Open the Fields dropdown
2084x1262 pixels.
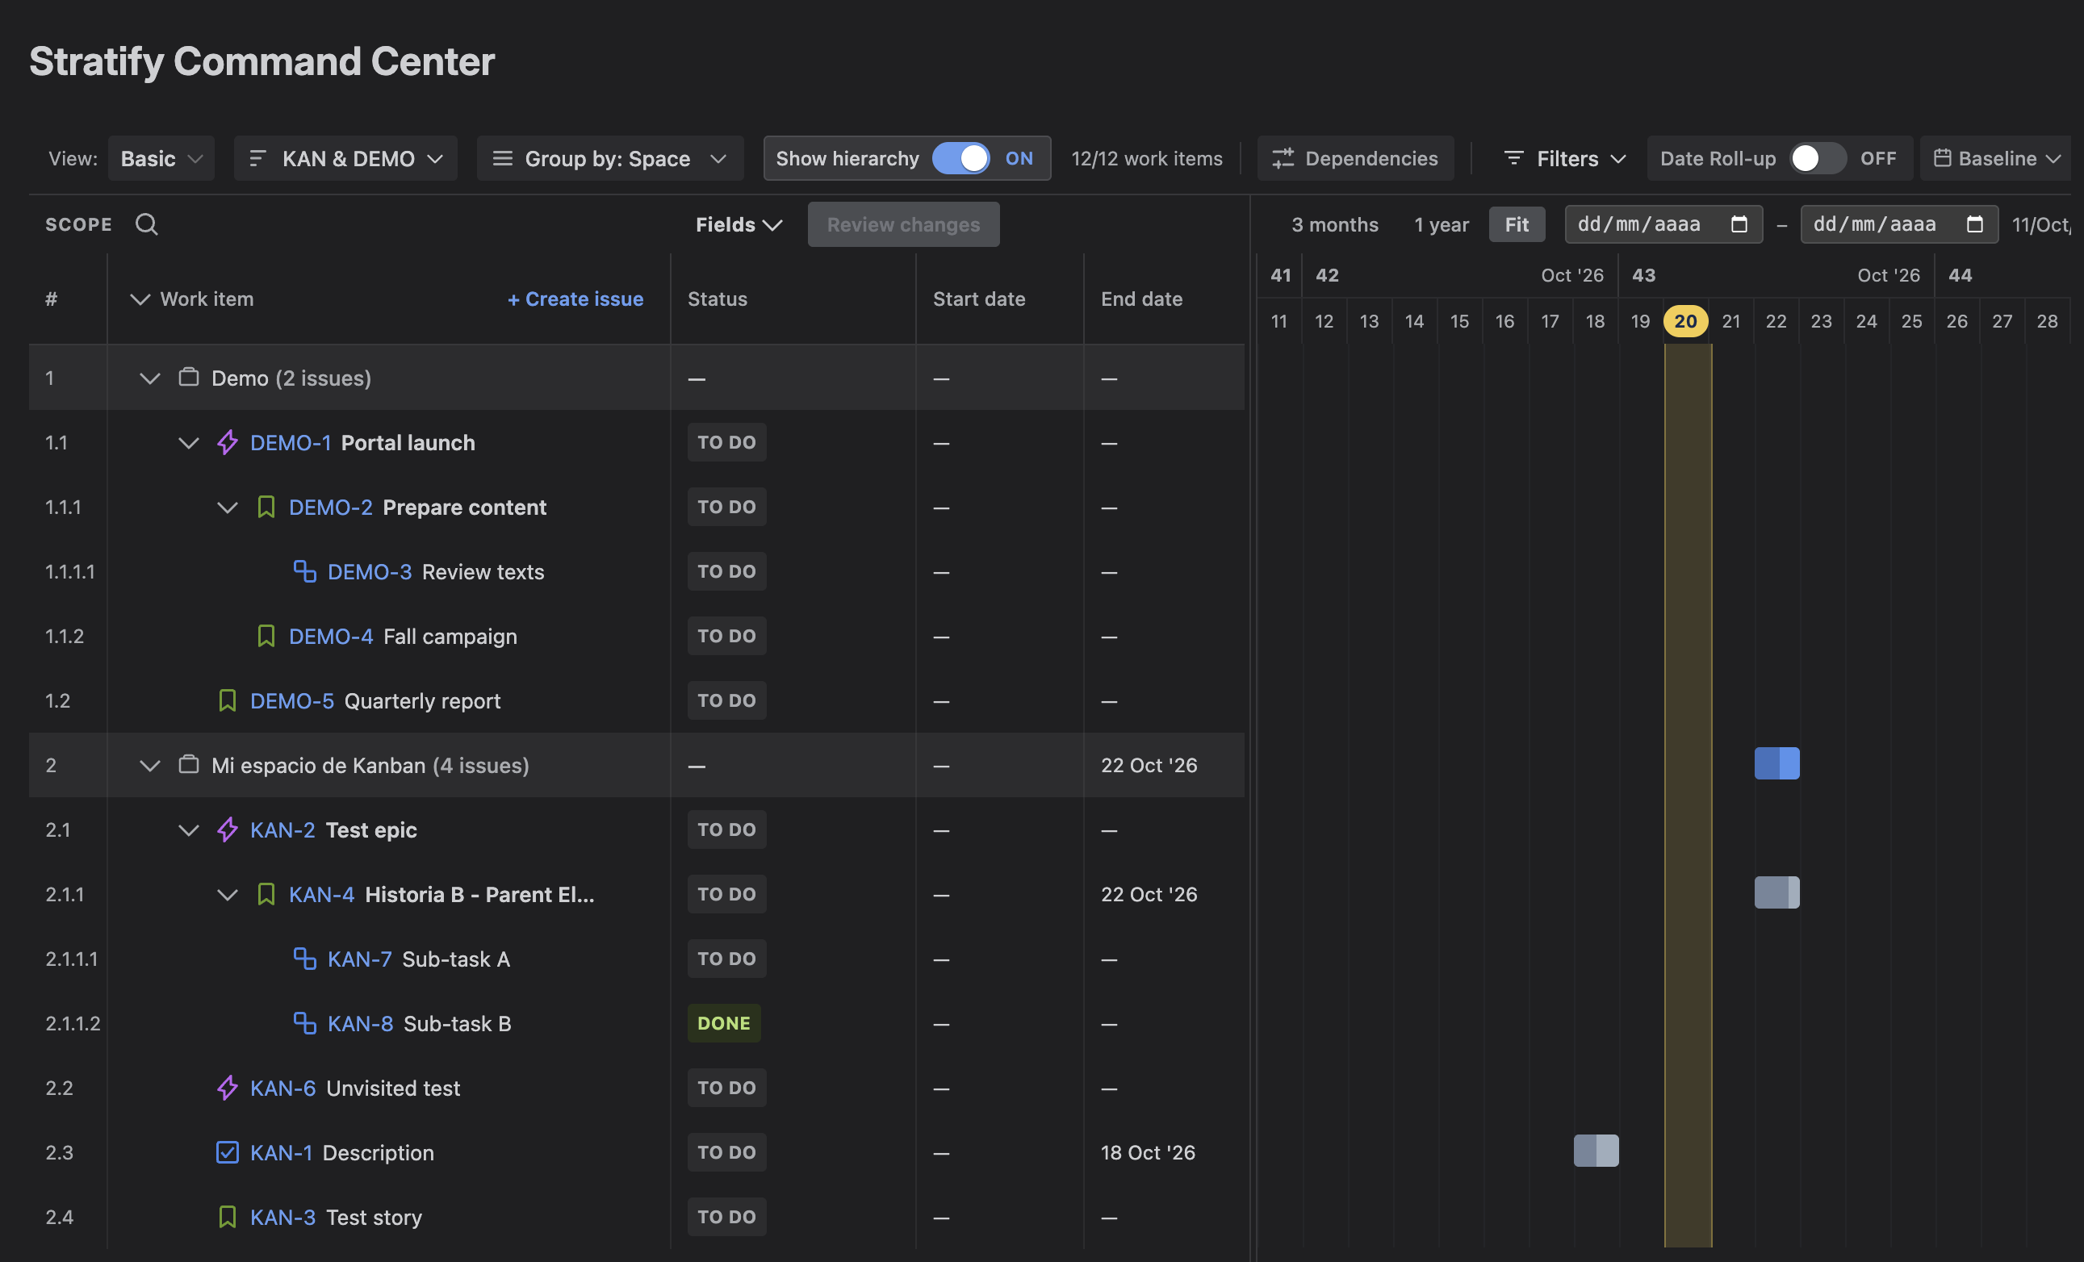[739, 224]
